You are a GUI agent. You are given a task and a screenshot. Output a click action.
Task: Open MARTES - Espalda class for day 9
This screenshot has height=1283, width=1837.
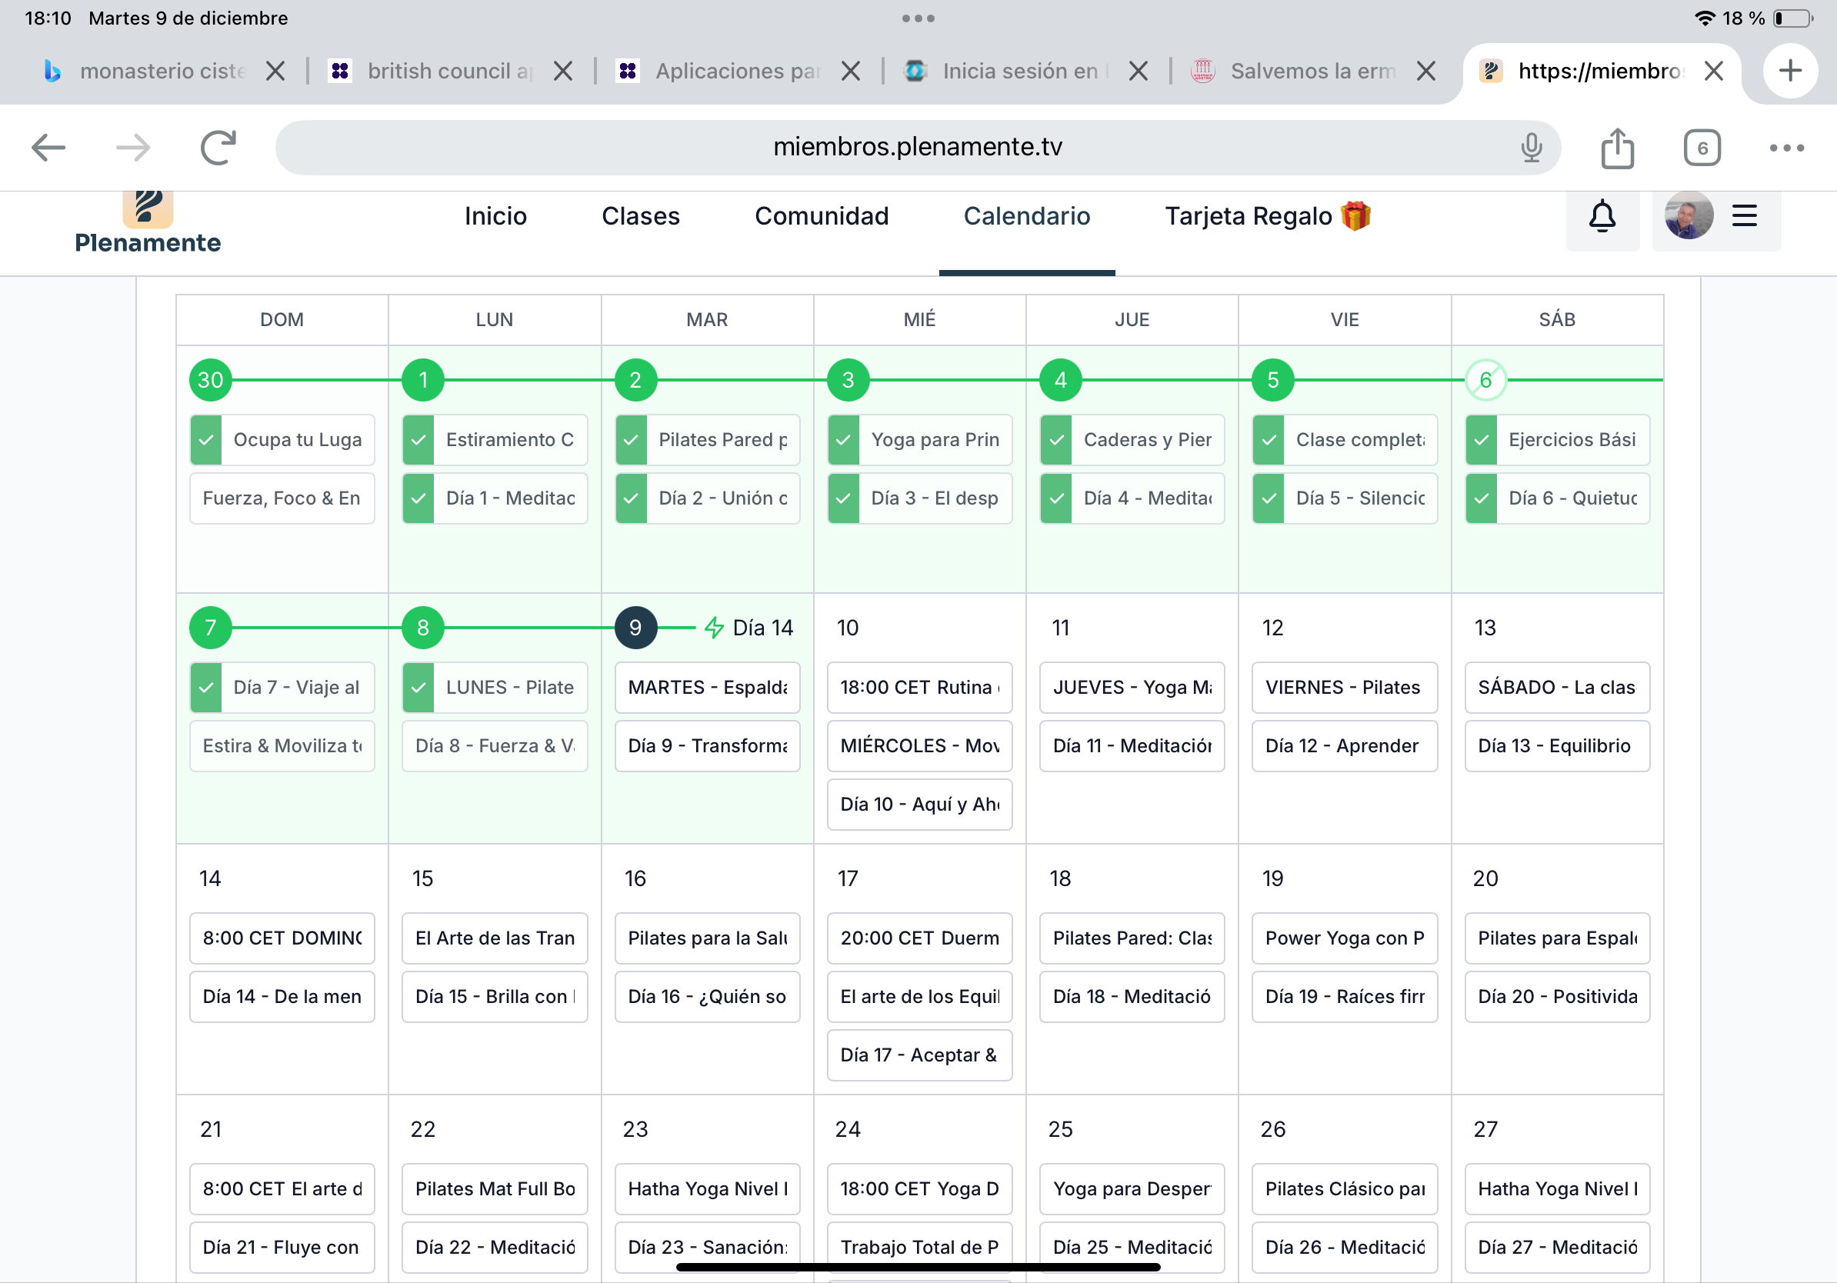[x=707, y=688]
